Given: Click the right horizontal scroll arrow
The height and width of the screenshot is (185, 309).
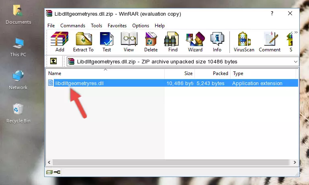Looking at the screenshot, I should tap(295, 163).
